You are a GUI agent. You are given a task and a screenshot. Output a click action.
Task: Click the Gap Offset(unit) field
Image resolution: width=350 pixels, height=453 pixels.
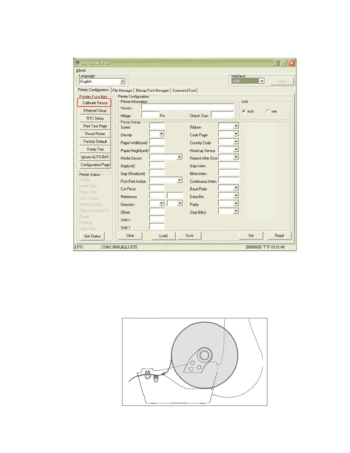(157, 172)
